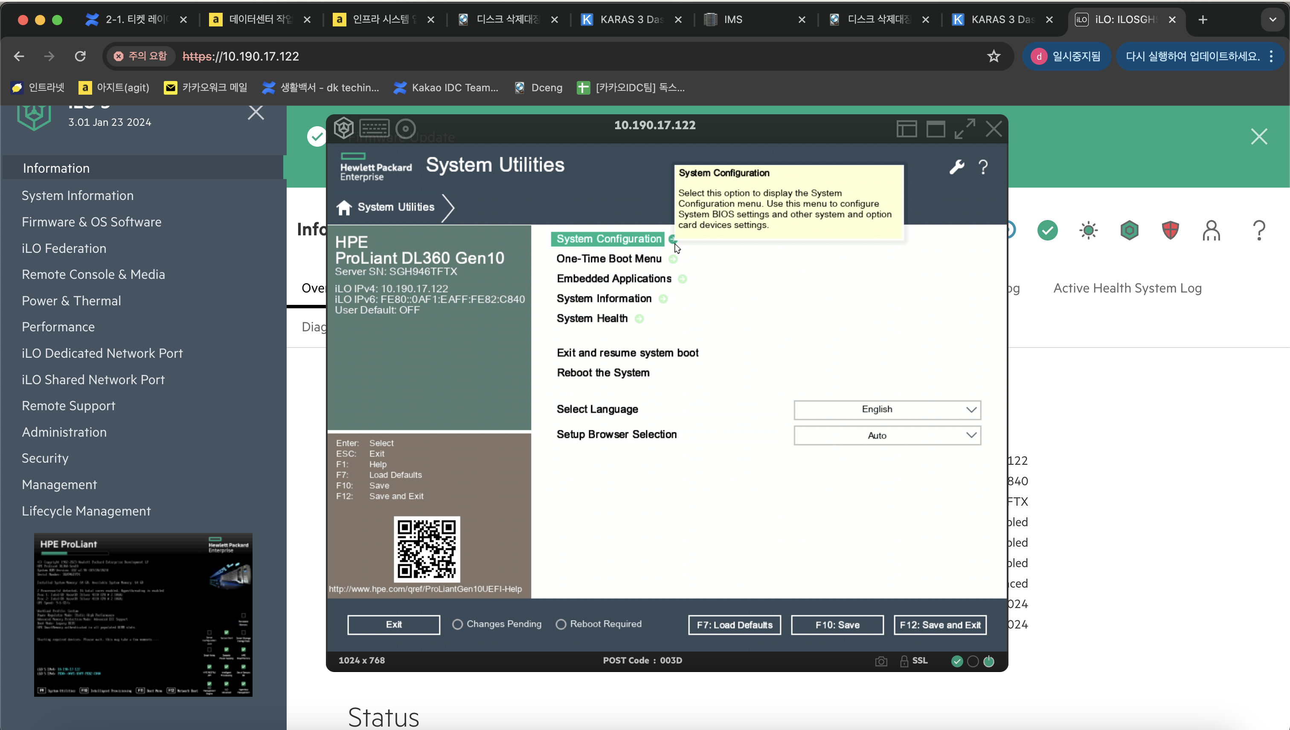The height and width of the screenshot is (730, 1290).
Task: Select Reboot the System
Action: (x=603, y=373)
